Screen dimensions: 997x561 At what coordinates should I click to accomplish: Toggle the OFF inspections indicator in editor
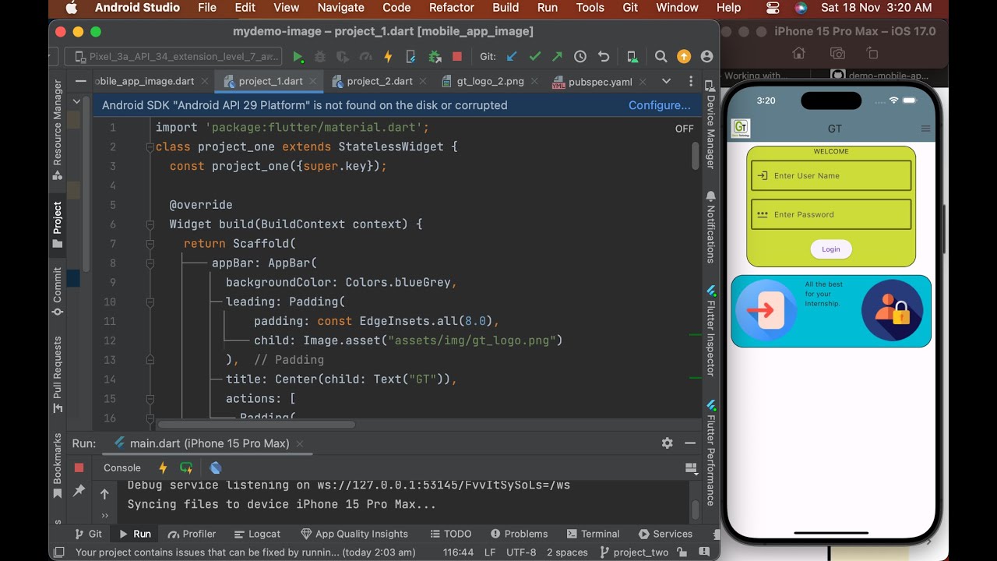[684, 129]
